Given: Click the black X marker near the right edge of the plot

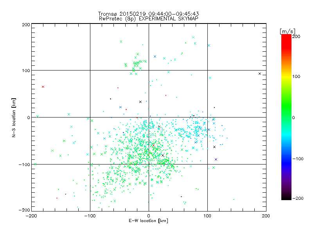Looking at the screenshot, I should (260, 74).
